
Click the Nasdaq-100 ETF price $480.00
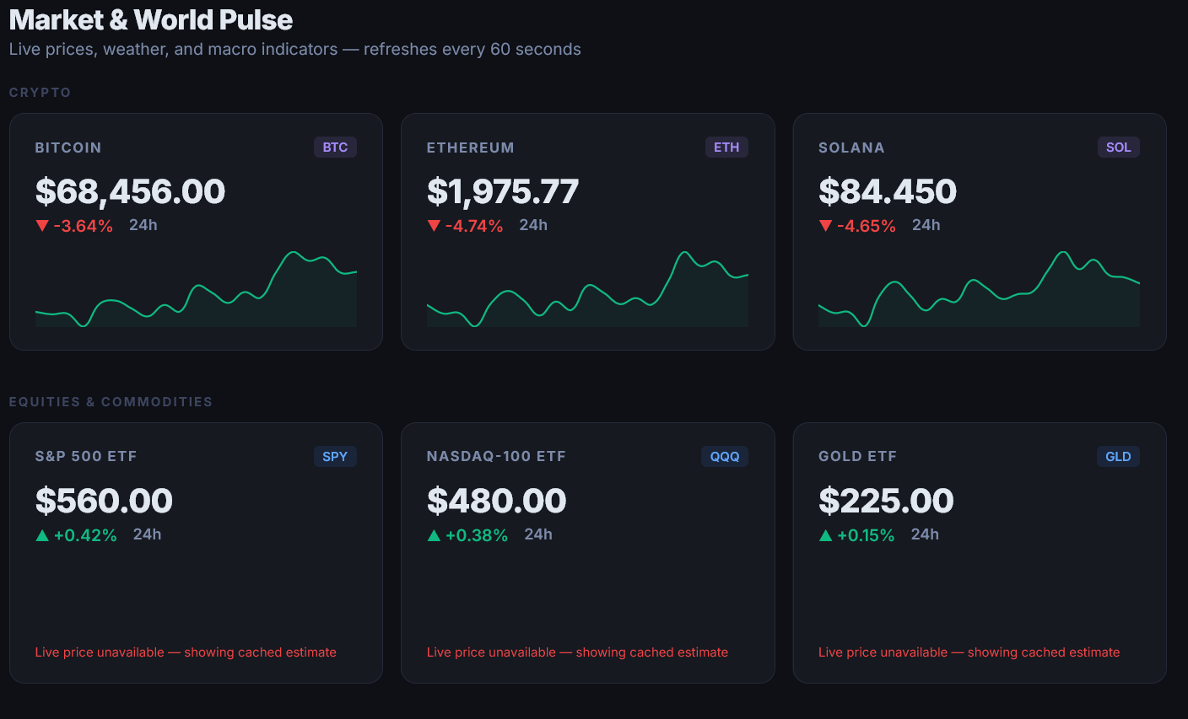[x=496, y=502]
